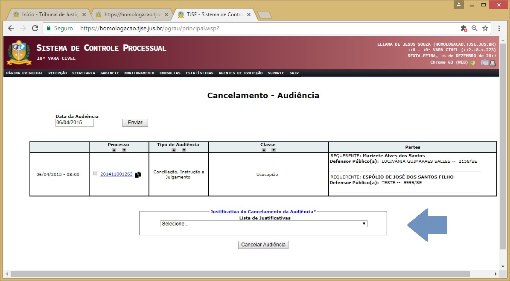510x281 pixels.
Task: Switch to the Início - Tribunal de Justiça tab
Action: [48, 15]
